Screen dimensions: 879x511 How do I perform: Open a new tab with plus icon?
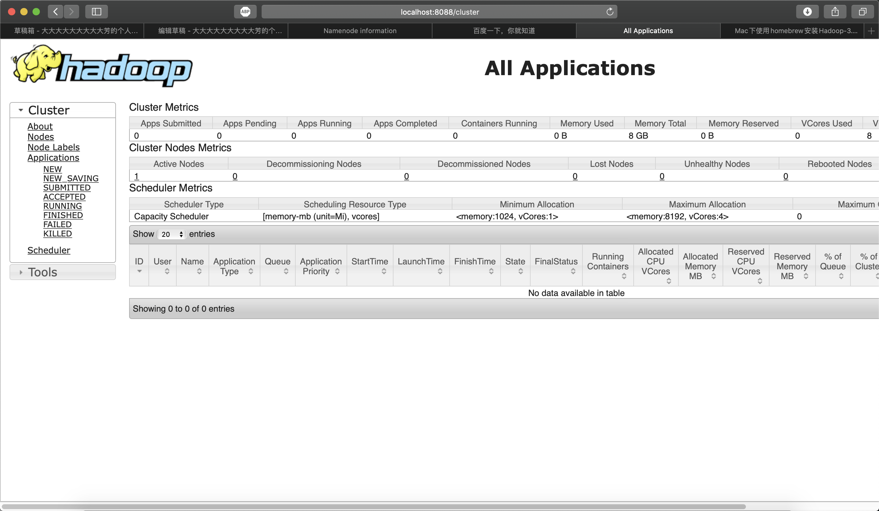click(871, 31)
